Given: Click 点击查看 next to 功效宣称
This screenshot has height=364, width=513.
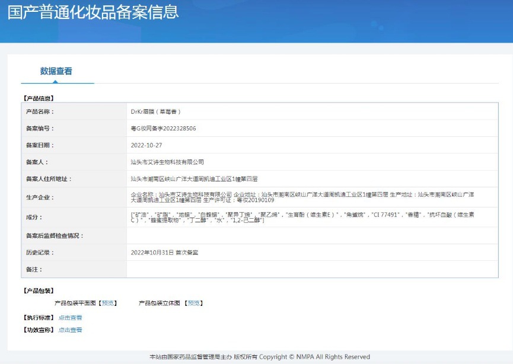Looking at the screenshot, I should [x=70, y=330].
